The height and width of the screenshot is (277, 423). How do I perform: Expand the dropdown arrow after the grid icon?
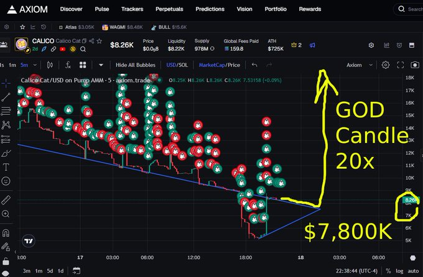click(x=101, y=65)
